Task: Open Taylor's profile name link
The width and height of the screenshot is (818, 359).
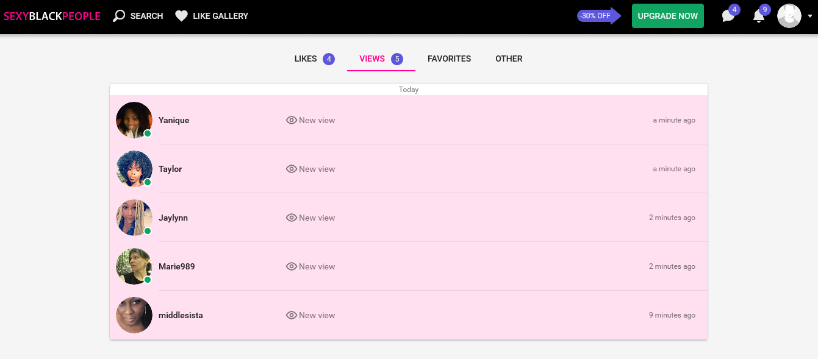Action: coord(170,169)
